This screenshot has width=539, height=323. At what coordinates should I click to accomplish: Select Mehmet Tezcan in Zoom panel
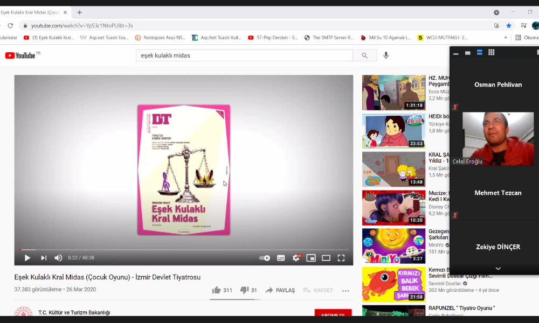point(497,193)
